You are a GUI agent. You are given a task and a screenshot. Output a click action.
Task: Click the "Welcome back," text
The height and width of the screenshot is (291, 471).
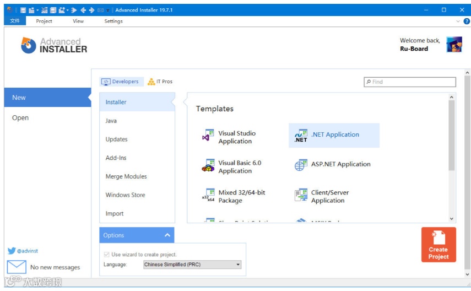click(x=420, y=40)
